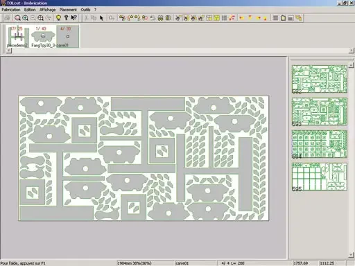Open nesting sheet thumbnail 595
355x266 pixels.
point(320,177)
